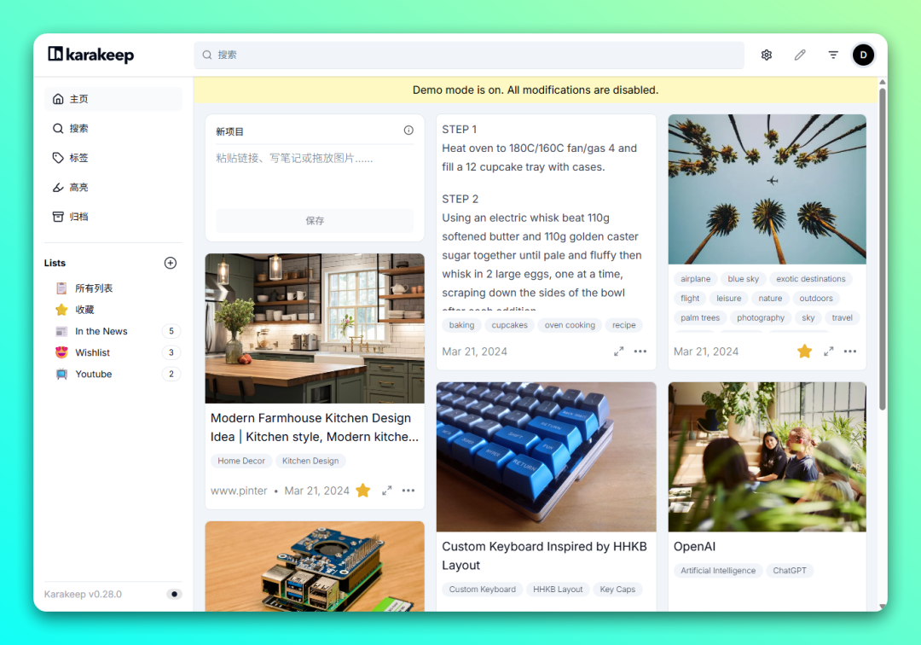Open more options on palm trees card
The height and width of the screenshot is (645, 921).
point(850,352)
